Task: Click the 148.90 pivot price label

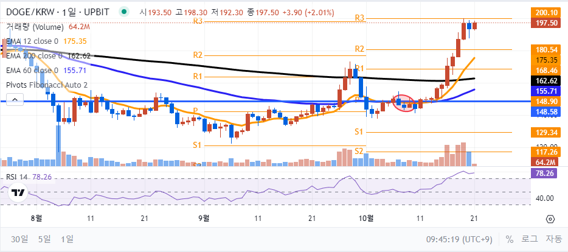Action: (x=547, y=102)
